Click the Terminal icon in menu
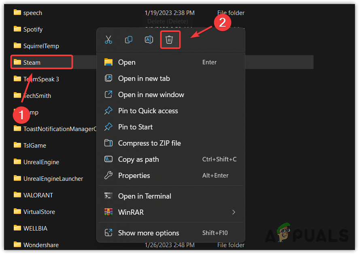The image size is (359, 254). (108, 196)
